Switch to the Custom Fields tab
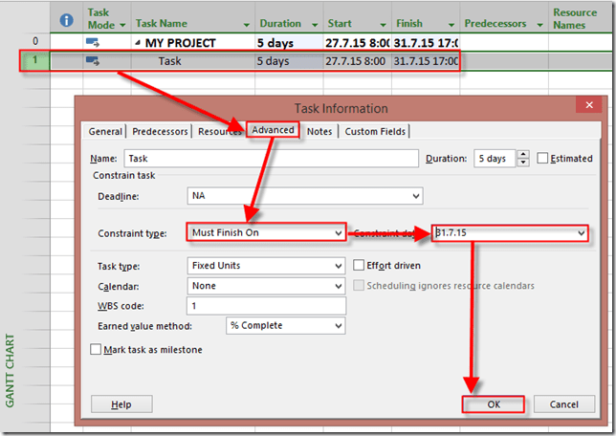Viewport: 616px width, 436px height. click(x=375, y=131)
